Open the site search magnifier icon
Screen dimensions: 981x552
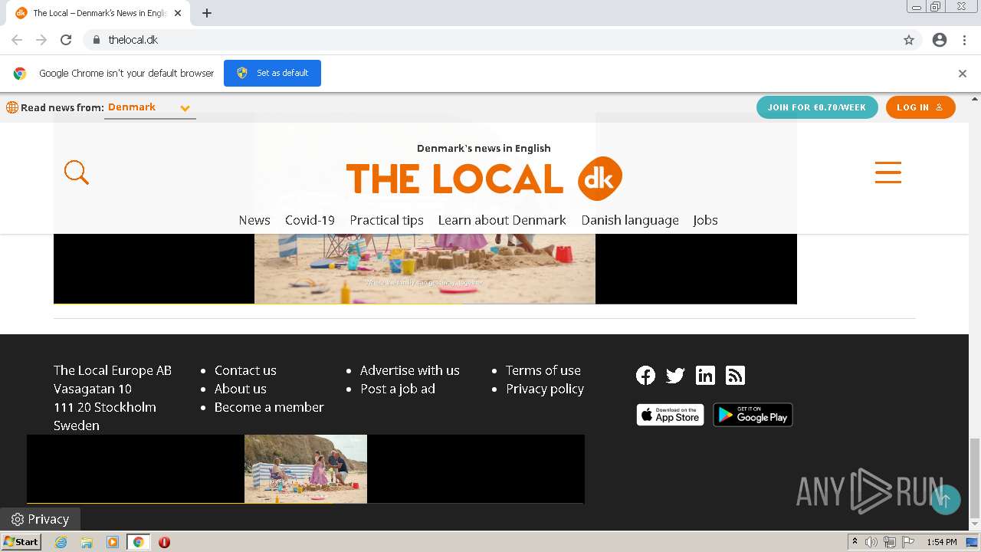pyautogui.click(x=77, y=172)
